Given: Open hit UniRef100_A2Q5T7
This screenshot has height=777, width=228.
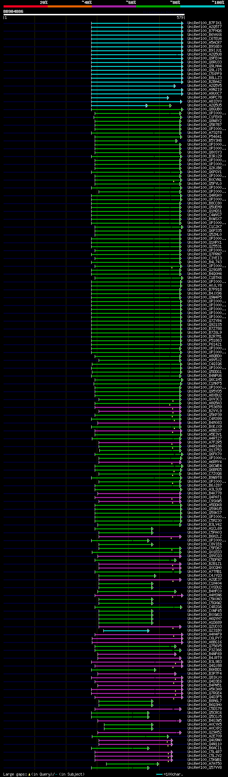Looking at the screenshot, I should 204,27.
